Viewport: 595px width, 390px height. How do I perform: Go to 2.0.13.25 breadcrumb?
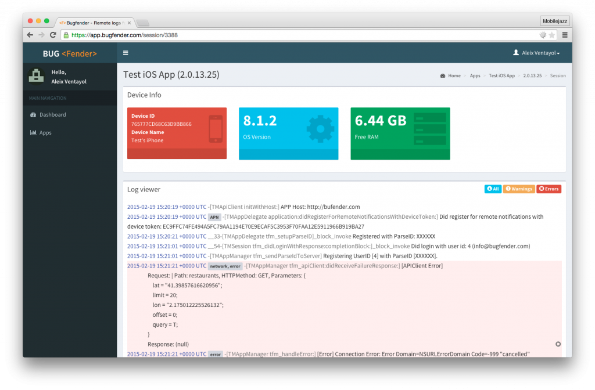tap(532, 76)
